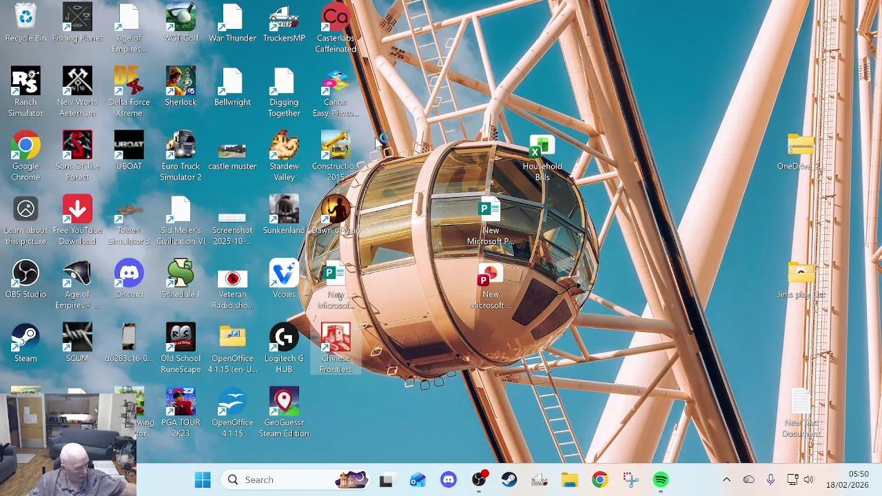Screen dimensions: 882x496
Task: Select the OneDrive folder on desktop
Action: coord(801,152)
